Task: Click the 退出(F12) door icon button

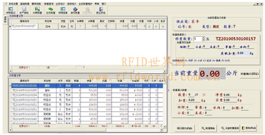Action: (x=249, y=128)
